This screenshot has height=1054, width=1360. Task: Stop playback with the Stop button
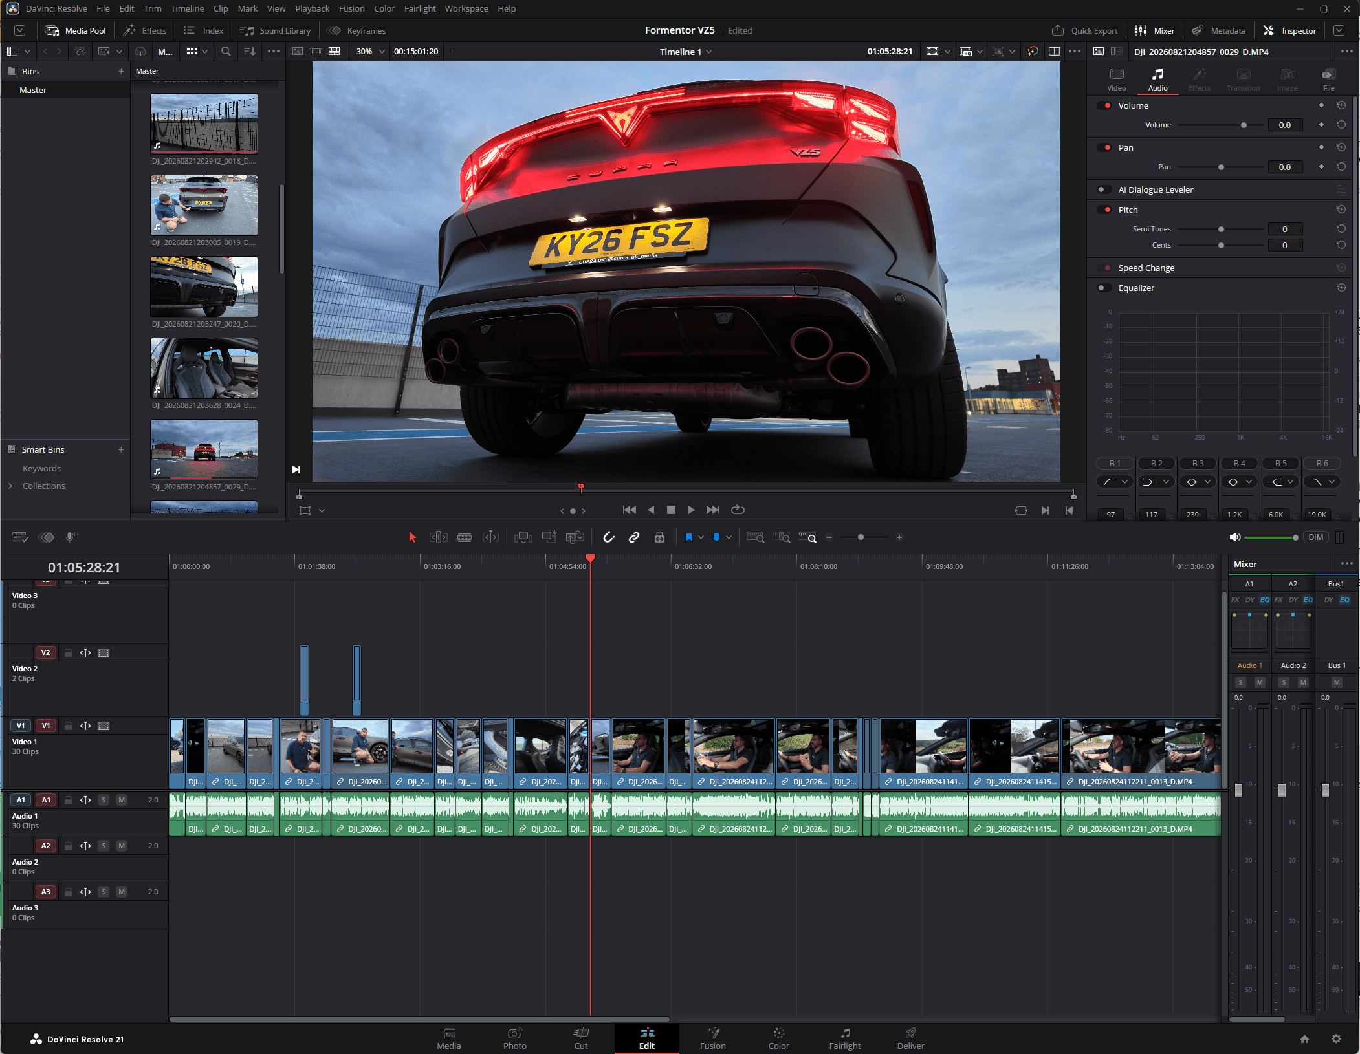click(671, 510)
